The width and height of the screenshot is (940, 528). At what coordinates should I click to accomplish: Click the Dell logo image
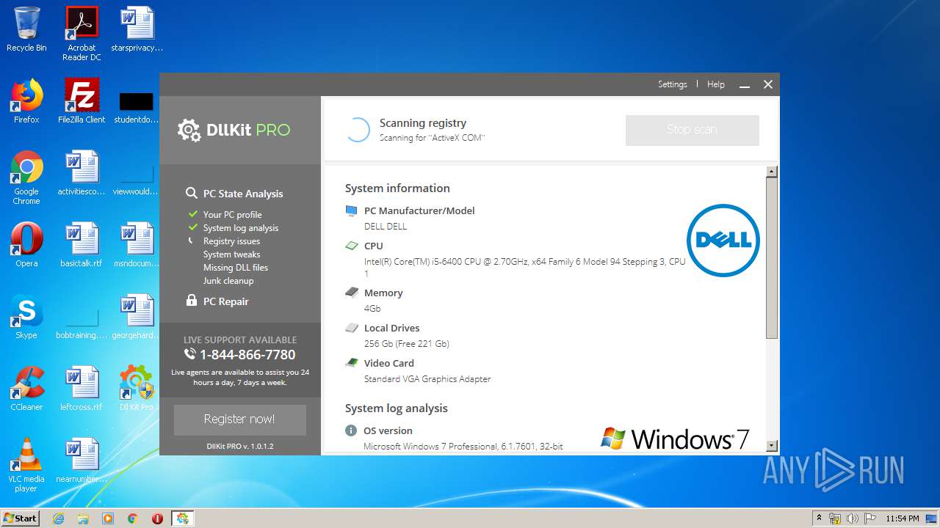pos(723,241)
